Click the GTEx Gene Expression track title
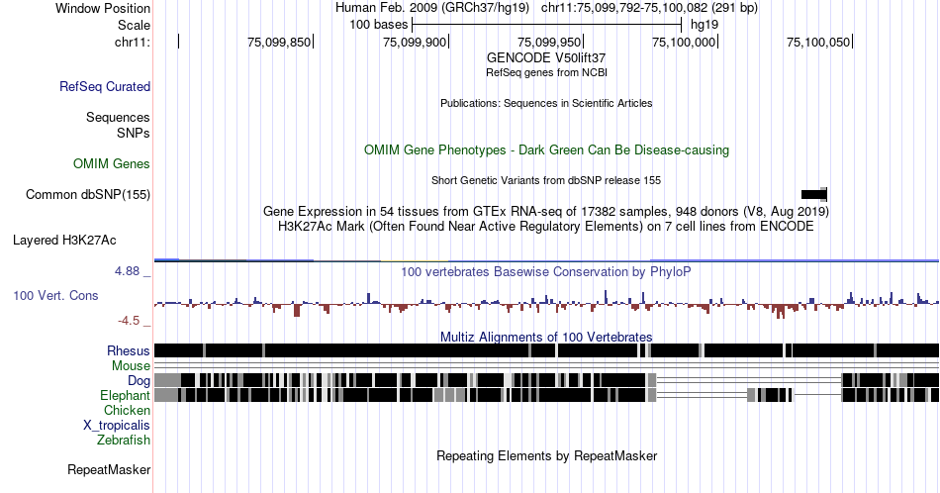The width and height of the screenshot is (940, 493). click(x=546, y=211)
